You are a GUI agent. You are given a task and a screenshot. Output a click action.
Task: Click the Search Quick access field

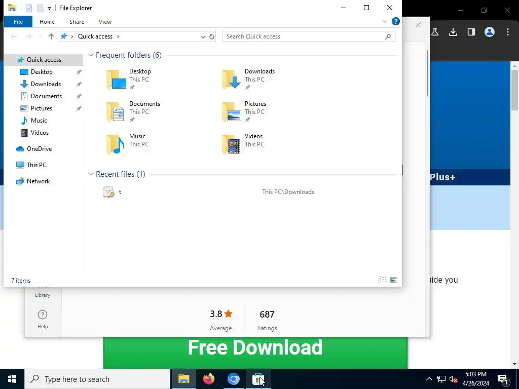(x=309, y=36)
